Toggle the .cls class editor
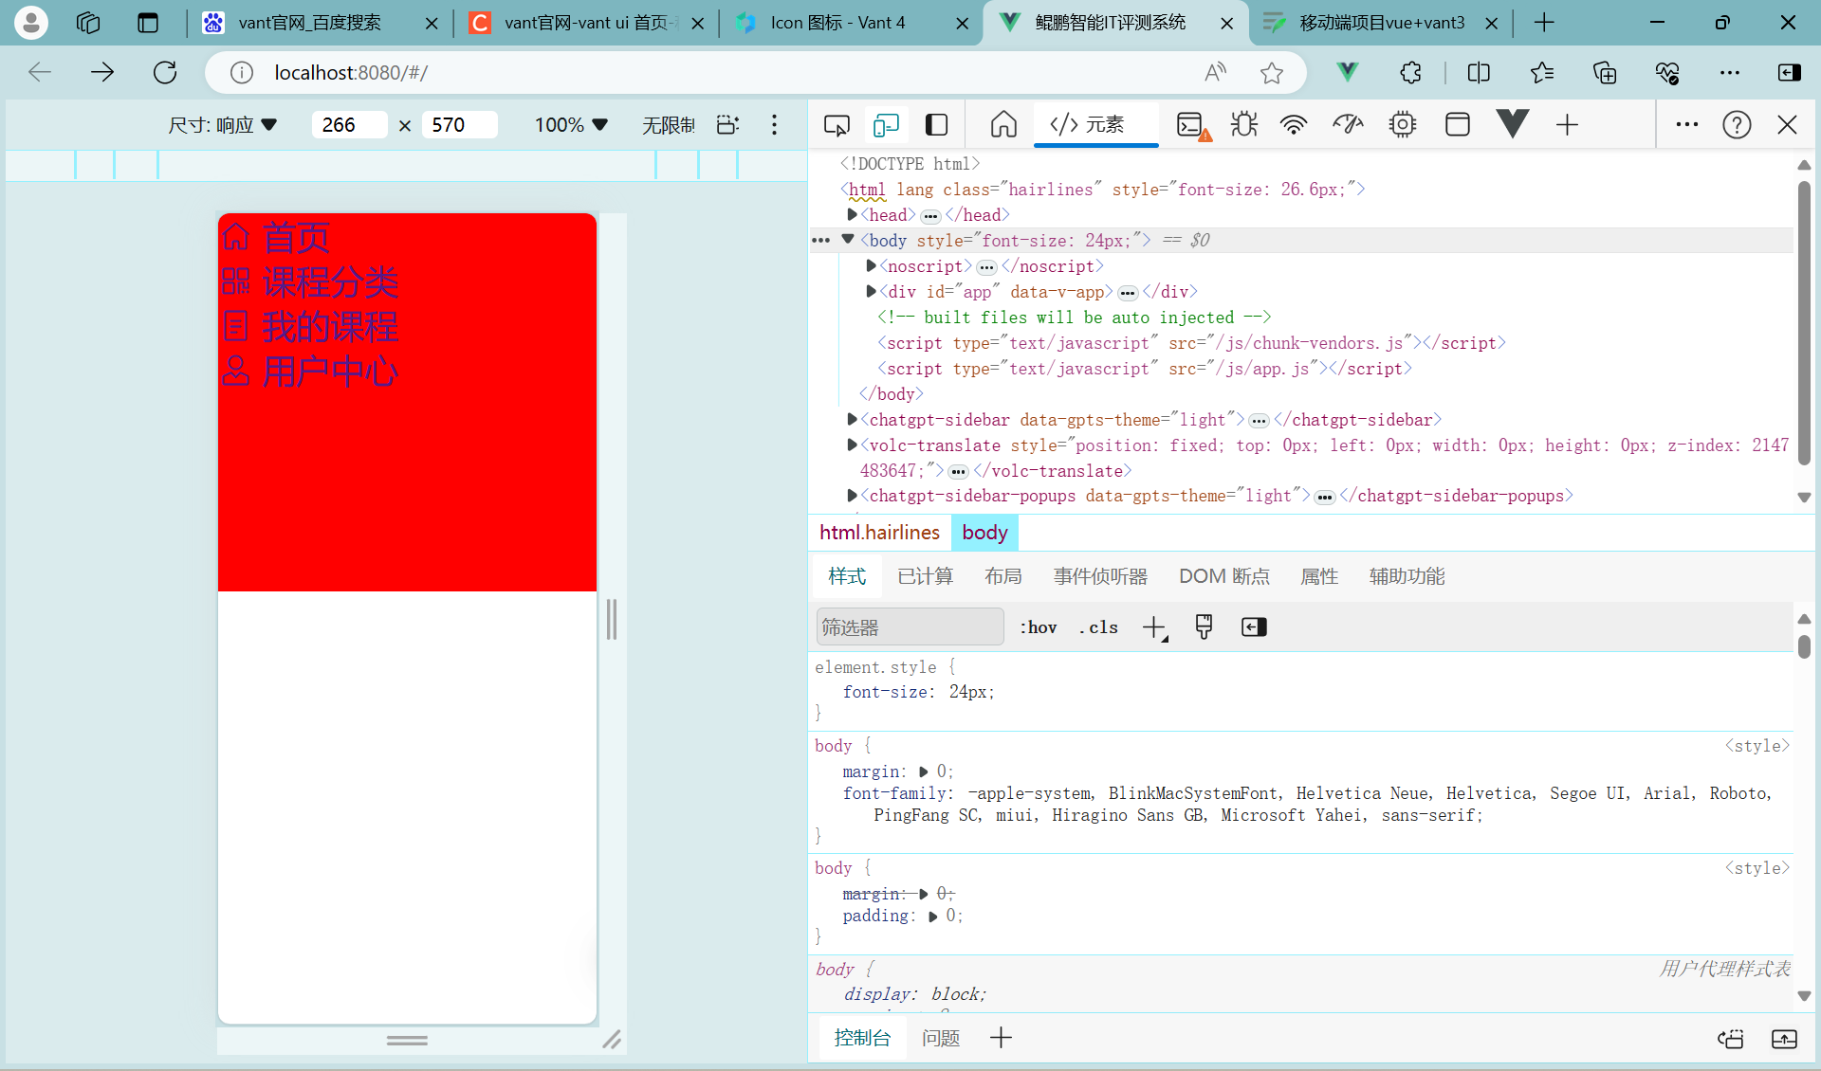Image resolution: width=1821 pixels, height=1071 pixels. 1097,626
